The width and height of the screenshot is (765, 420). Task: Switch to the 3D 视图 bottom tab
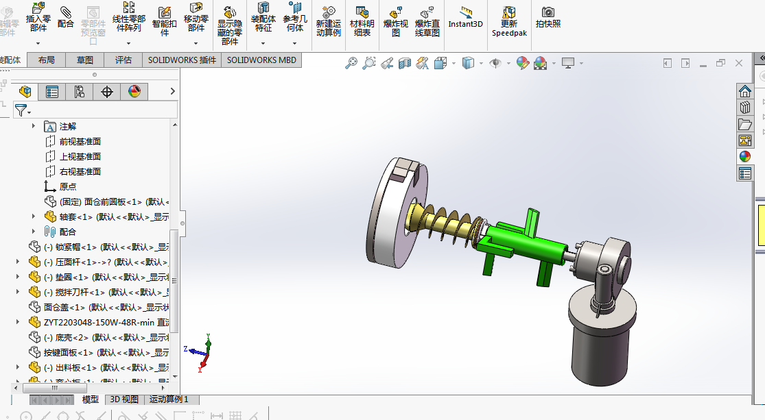124,399
